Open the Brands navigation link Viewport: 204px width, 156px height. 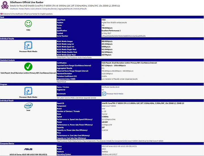coord(39,9)
